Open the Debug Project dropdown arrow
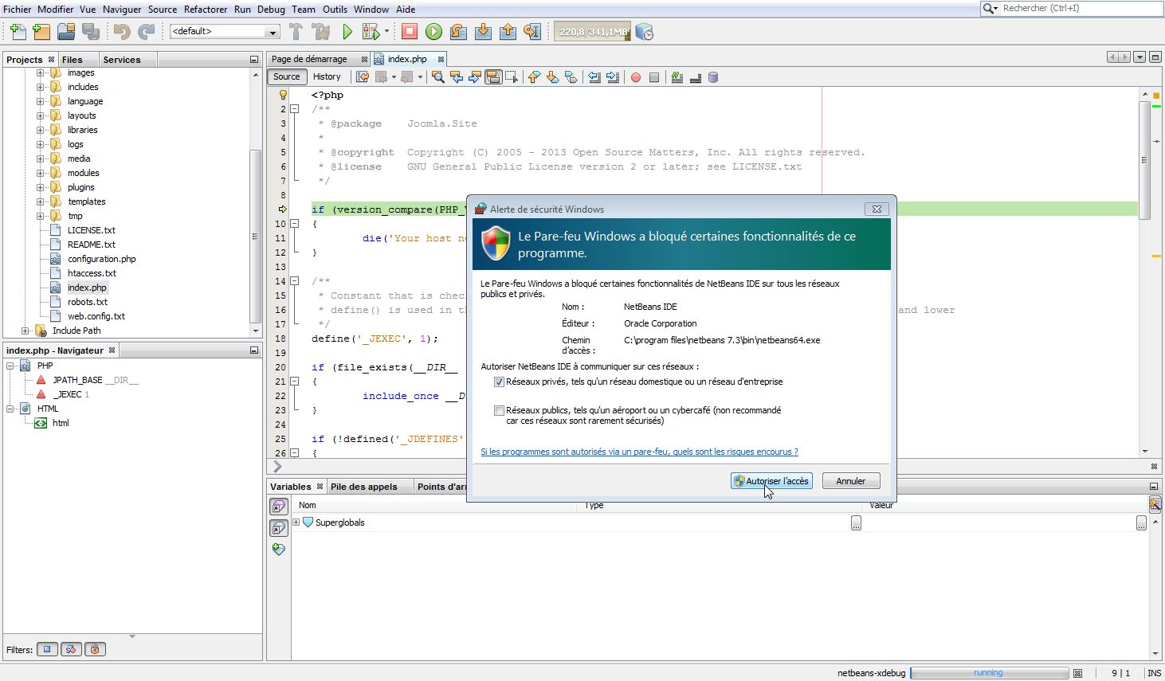 (386, 32)
